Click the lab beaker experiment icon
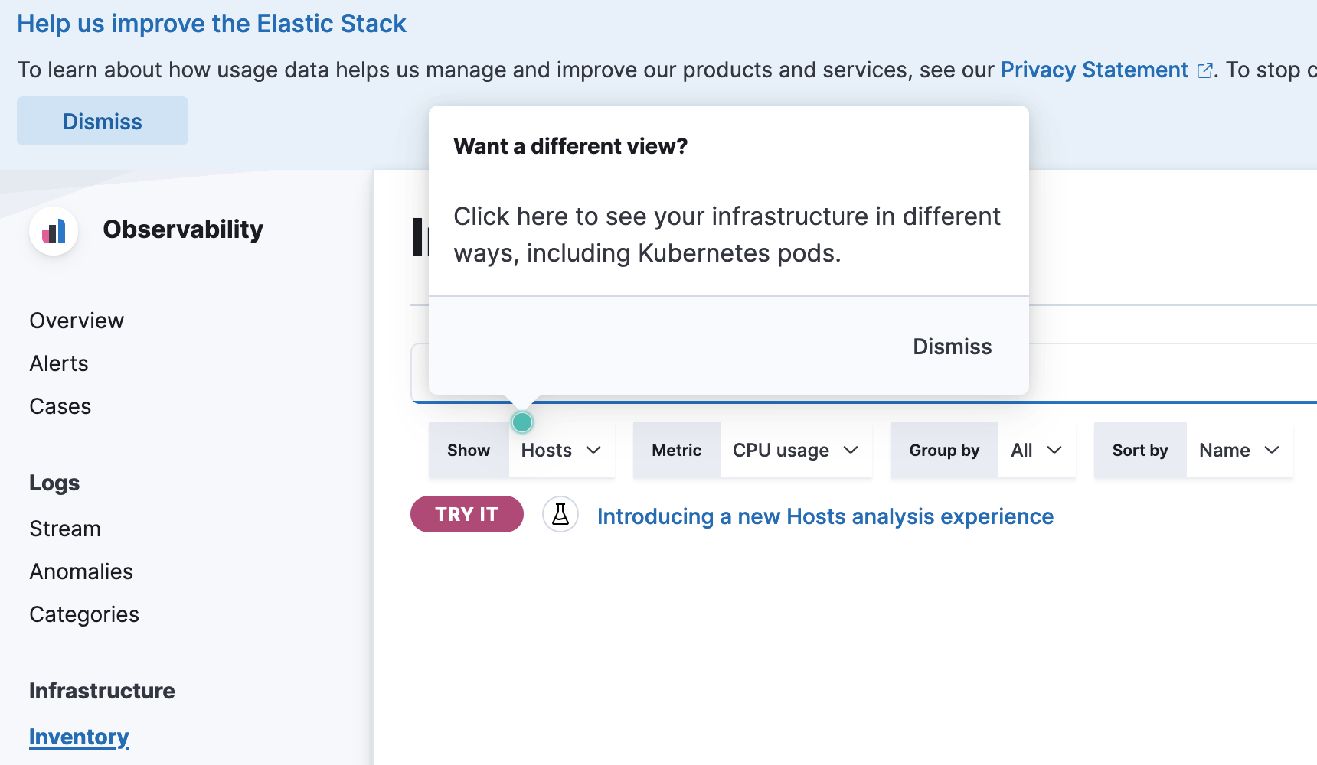 pyautogui.click(x=560, y=514)
